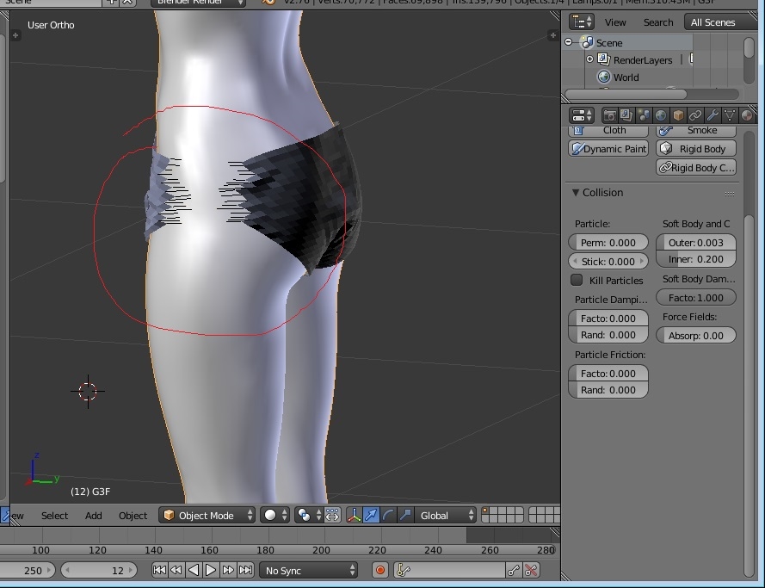Jump to the timeline end frame
765x588 pixels.
[246, 570]
